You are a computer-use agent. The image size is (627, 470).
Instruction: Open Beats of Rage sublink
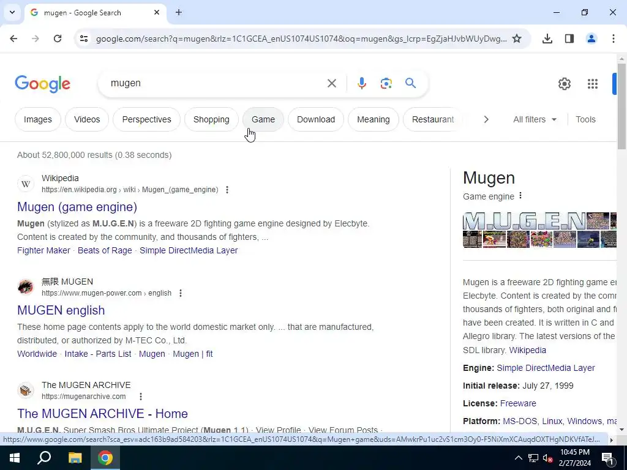(105, 250)
